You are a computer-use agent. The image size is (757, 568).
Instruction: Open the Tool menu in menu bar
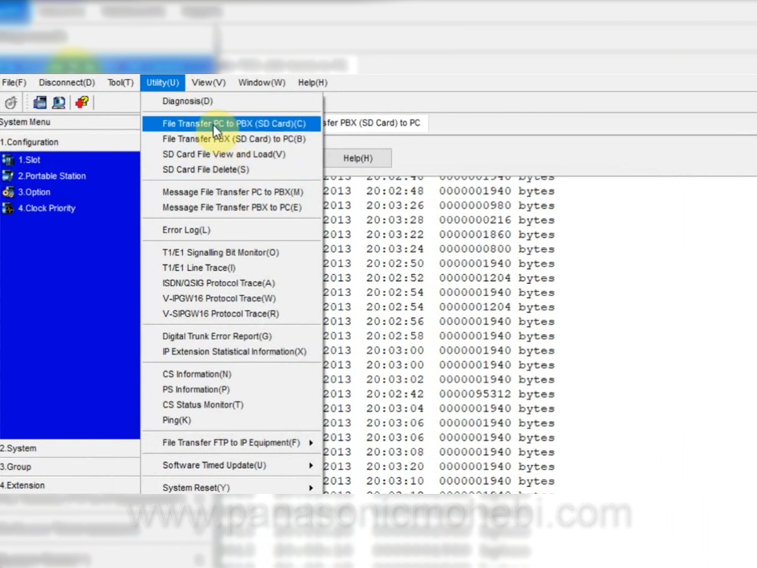120,83
